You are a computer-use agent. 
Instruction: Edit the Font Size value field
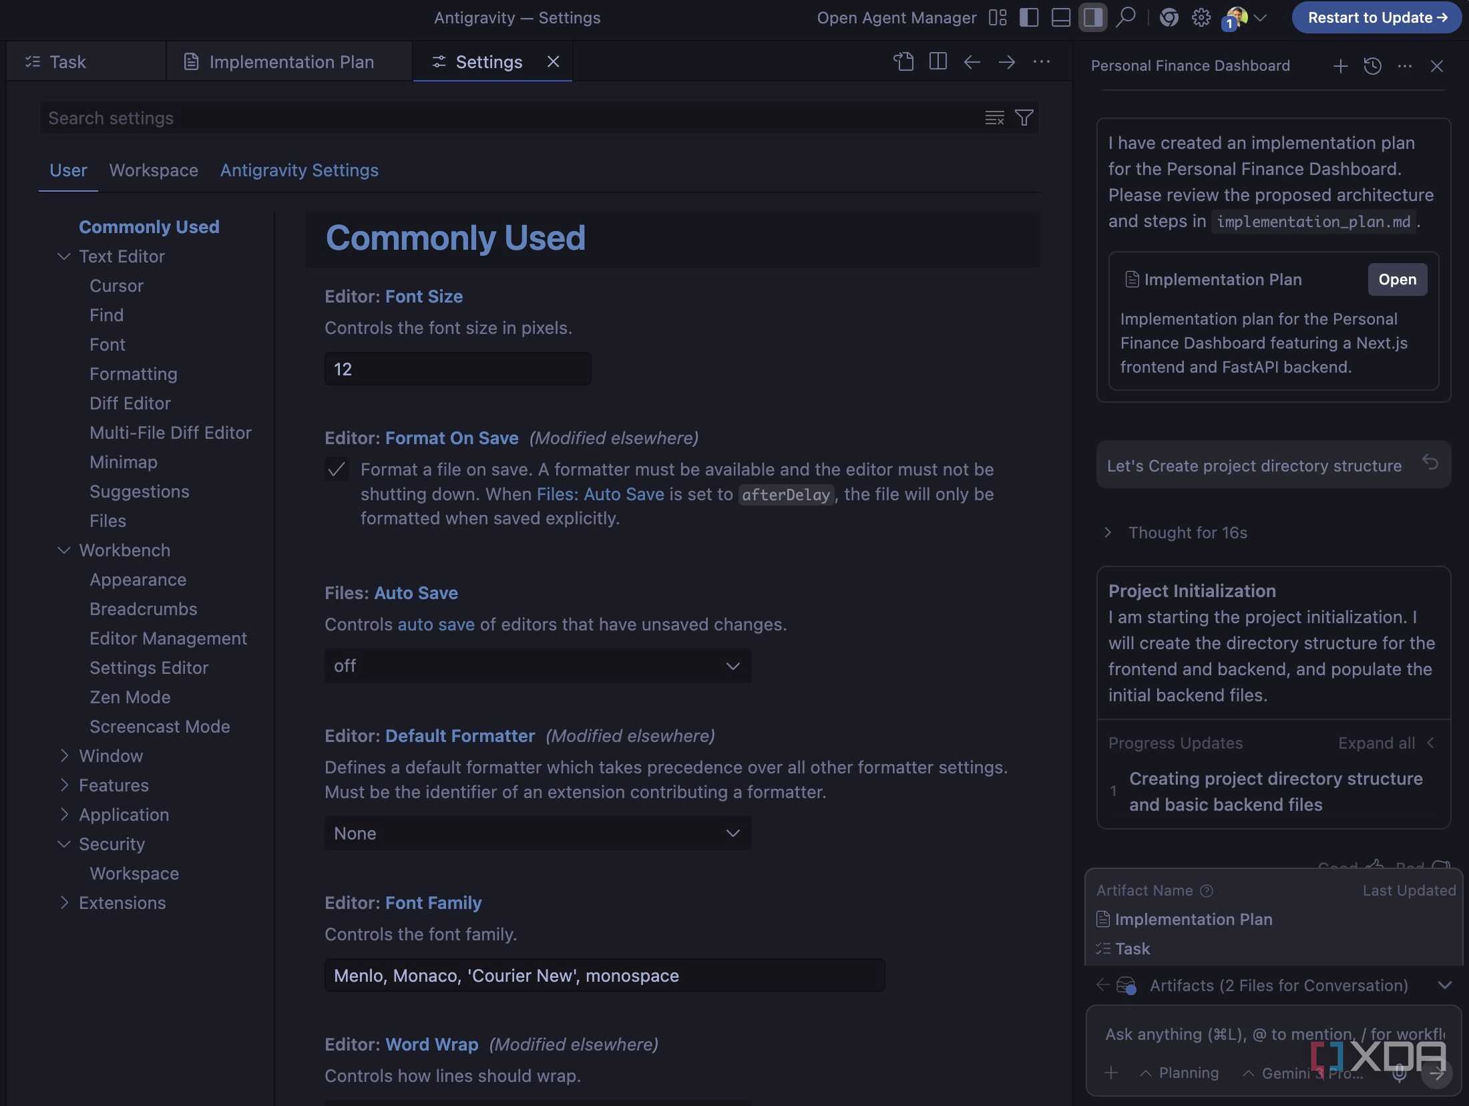click(457, 369)
